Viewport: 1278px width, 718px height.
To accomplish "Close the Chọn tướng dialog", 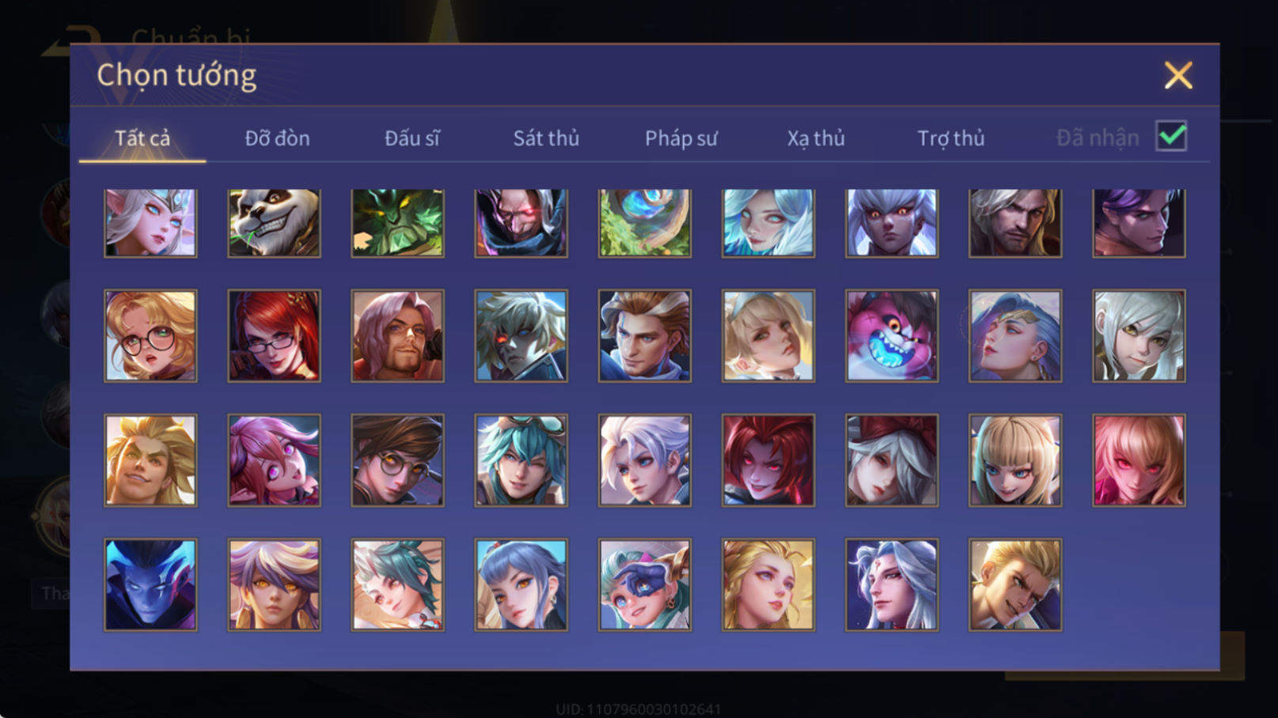I will tap(1178, 75).
